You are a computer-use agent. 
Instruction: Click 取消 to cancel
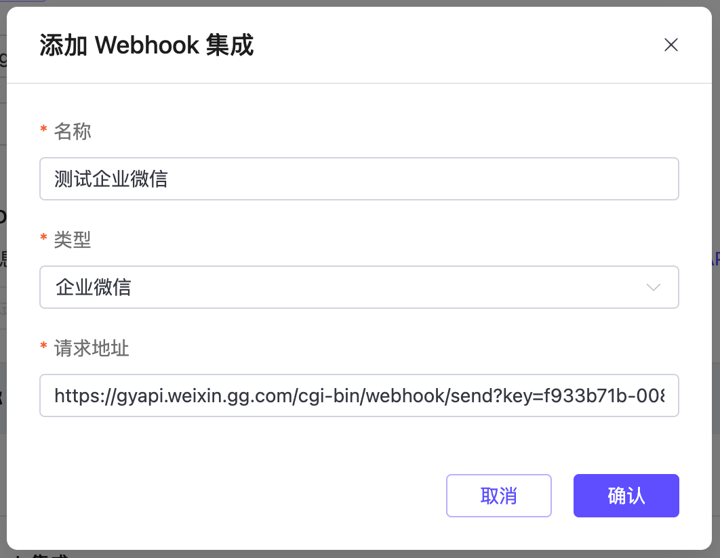pos(498,496)
